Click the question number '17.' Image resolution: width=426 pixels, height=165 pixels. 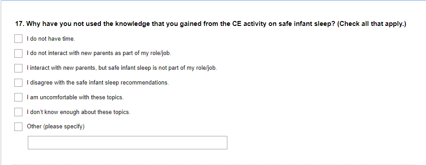[x=20, y=24]
